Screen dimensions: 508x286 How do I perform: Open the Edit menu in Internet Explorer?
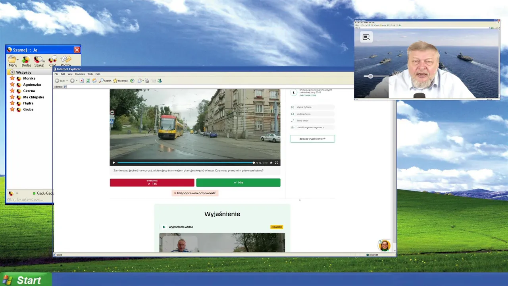coord(63,74)
